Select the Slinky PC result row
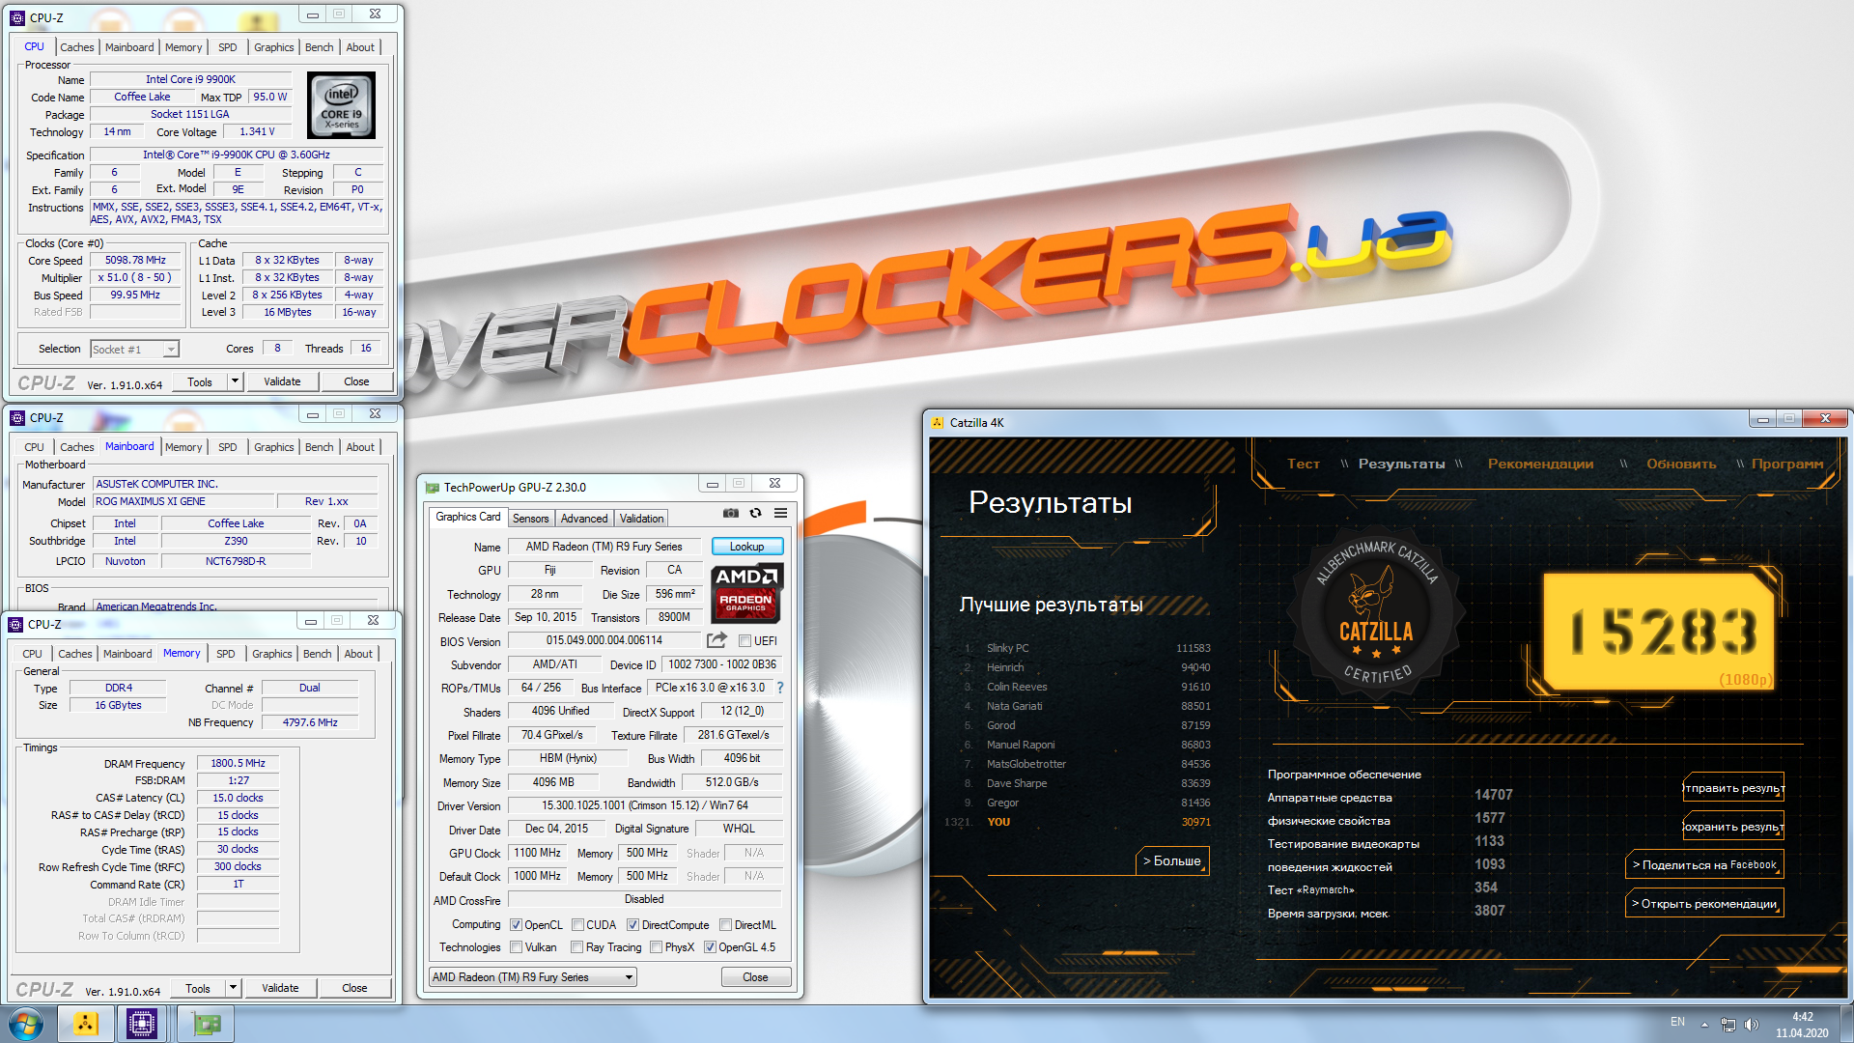The height and width of the screenshot is (1043, 1854). [x=1086, y=648]
